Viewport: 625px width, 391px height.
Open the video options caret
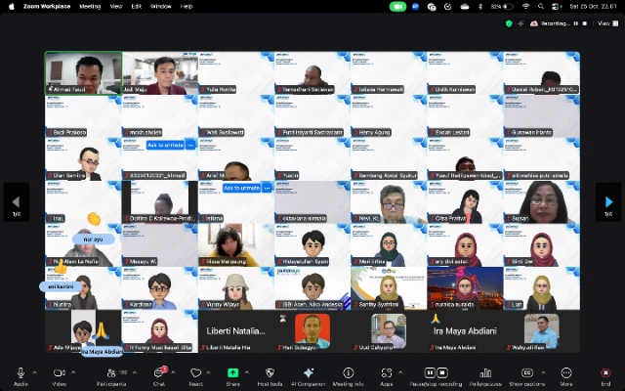(73, 372)
